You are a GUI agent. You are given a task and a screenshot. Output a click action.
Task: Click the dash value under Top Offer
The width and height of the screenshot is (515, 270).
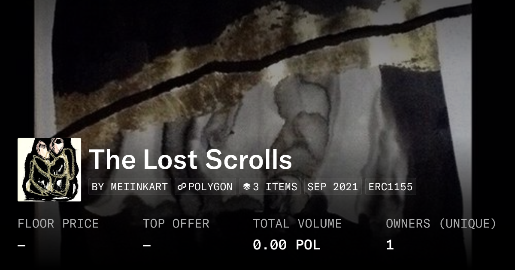[x=147, y=245]
